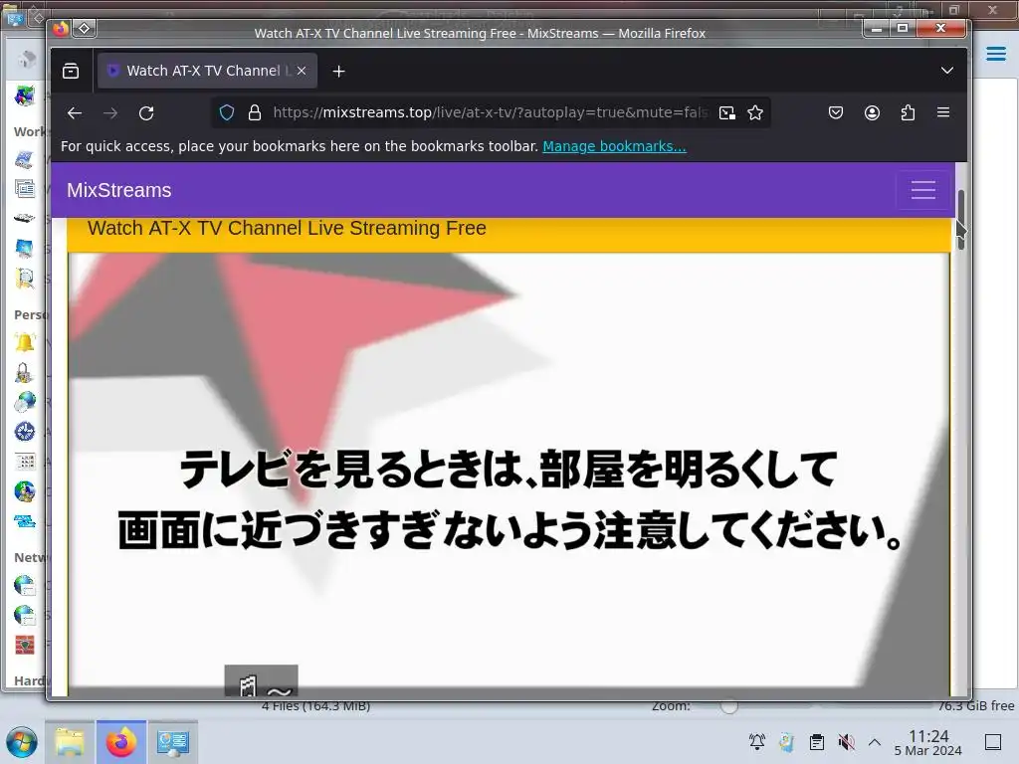This screenshot has width=1019, height=764.
Task: Switch to System Settings taskbar button
Action: click(x=173, y=742)
